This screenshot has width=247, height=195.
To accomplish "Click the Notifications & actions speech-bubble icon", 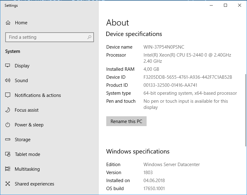I will click(8, 95).
